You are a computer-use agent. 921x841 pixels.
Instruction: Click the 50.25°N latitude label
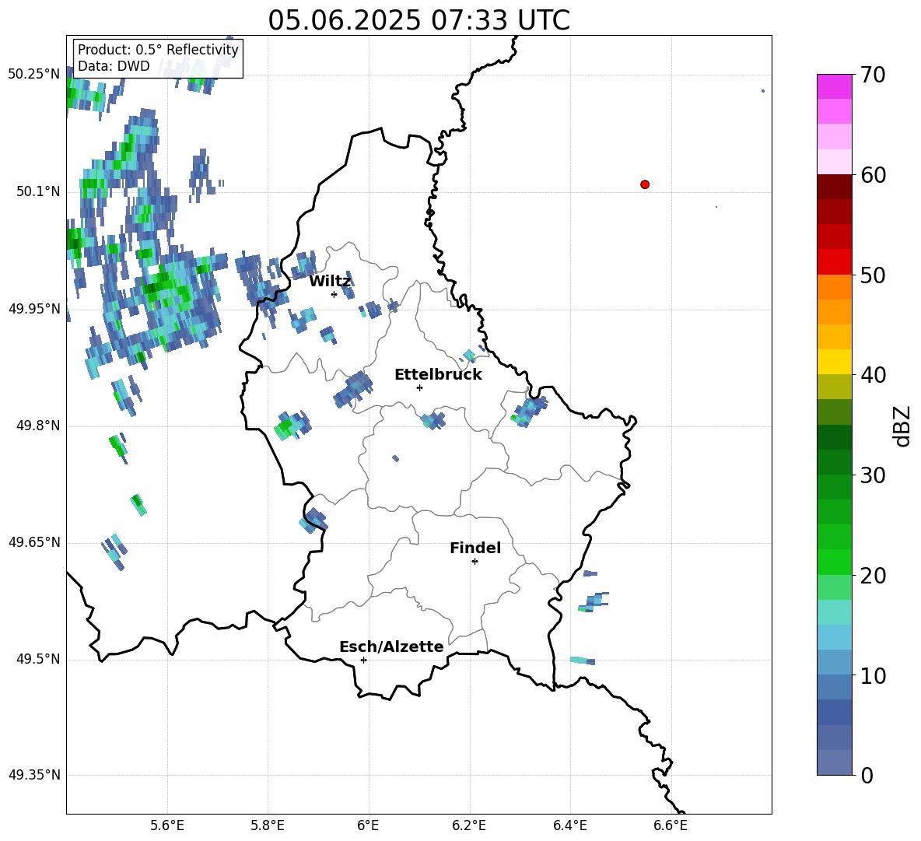click(x=34, y=75)
